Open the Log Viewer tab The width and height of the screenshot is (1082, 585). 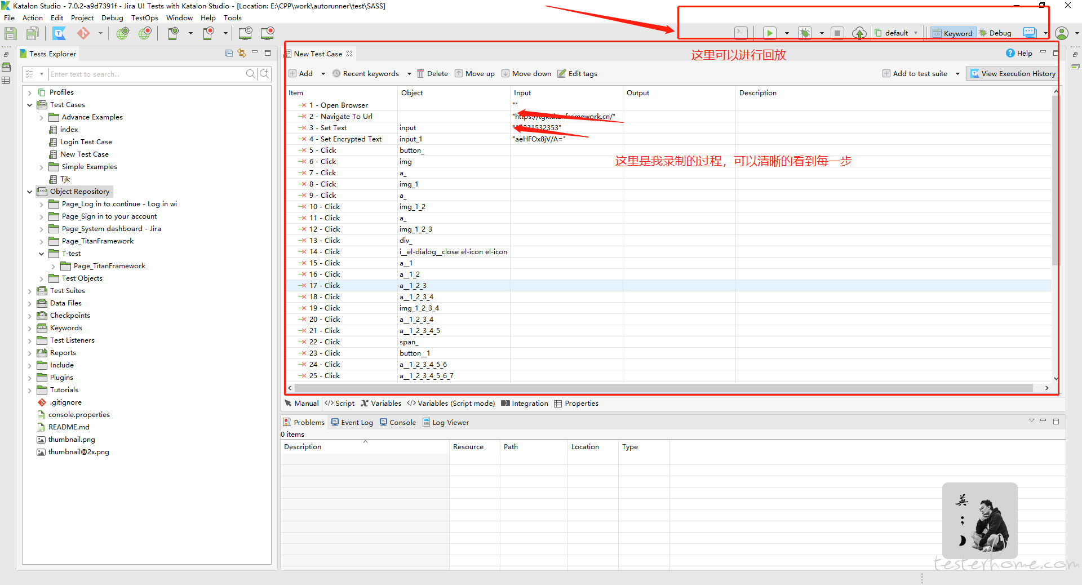[446, 422]
